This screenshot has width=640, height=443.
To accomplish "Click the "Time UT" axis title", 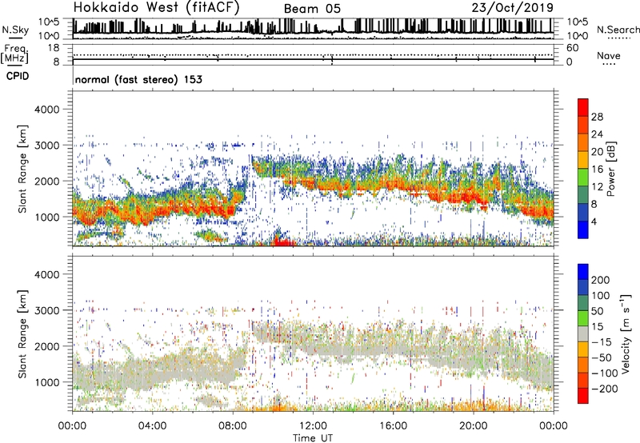I will click(x=313, y=438).
